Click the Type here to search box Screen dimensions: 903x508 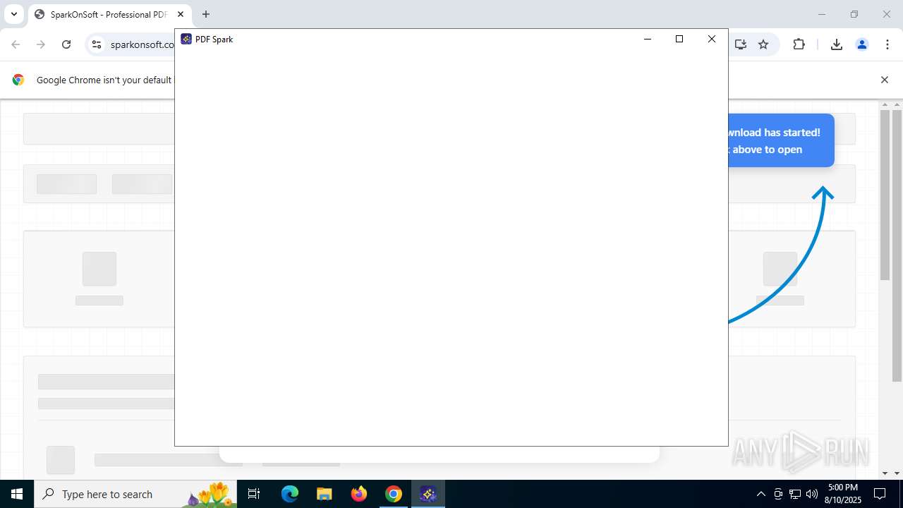pos(135,494)
